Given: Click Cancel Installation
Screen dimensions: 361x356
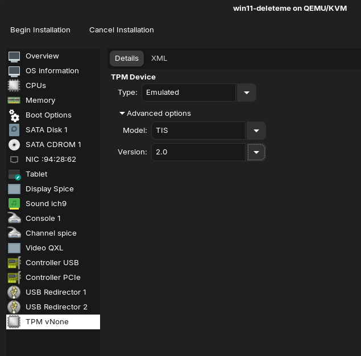Looking at the screenshot, I should (x=122, y=30).
